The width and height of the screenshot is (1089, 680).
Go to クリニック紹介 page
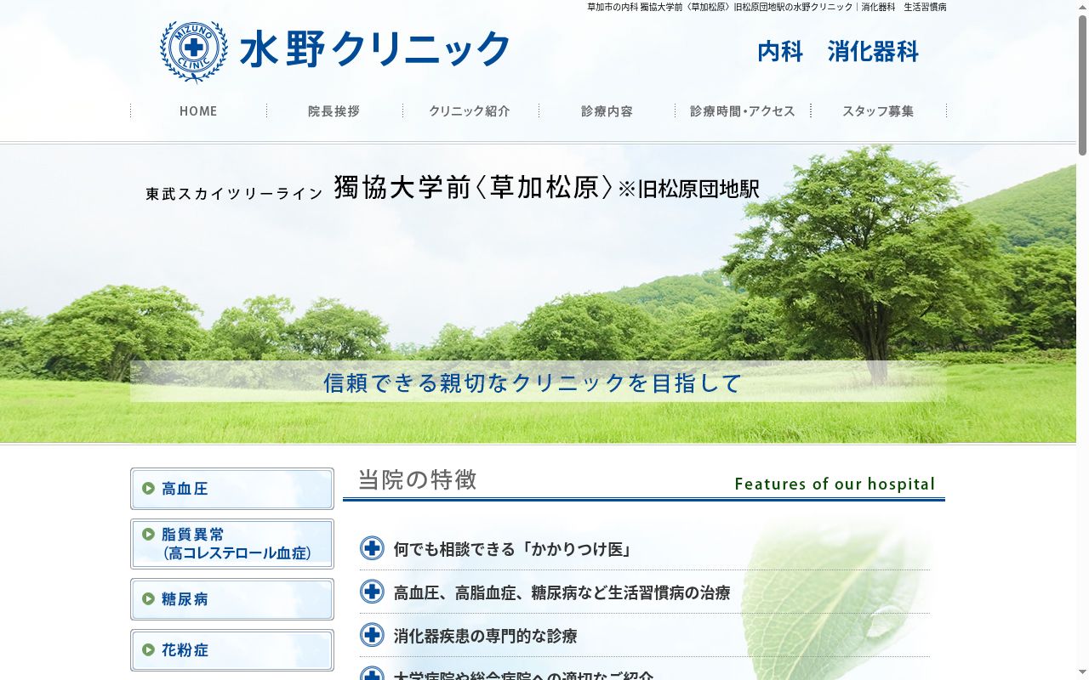(x=470, y=111)
